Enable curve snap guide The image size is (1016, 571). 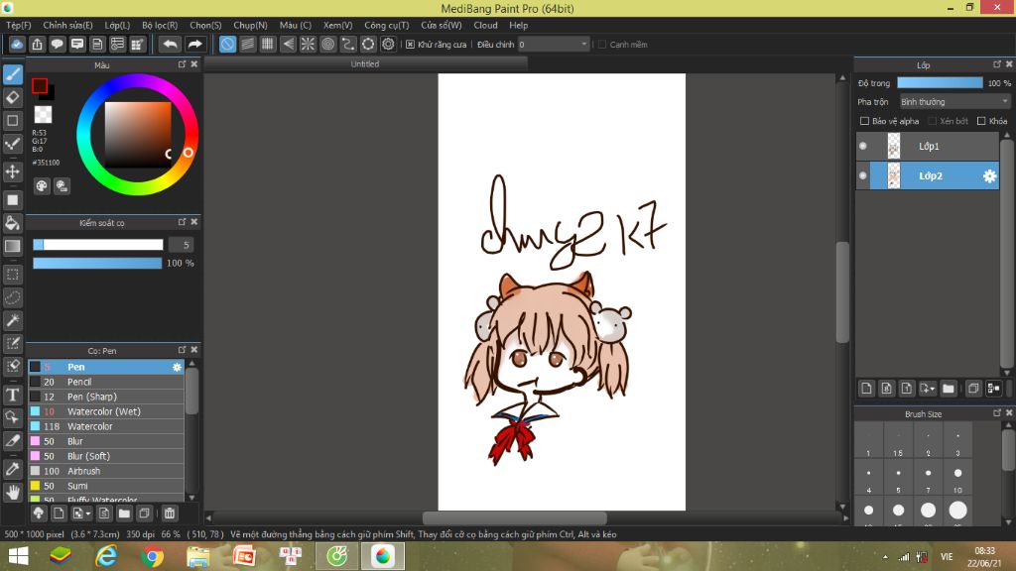click(x=348, y=44)
